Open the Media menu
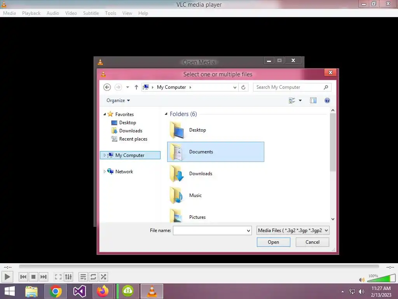 [x=9, y=13]
